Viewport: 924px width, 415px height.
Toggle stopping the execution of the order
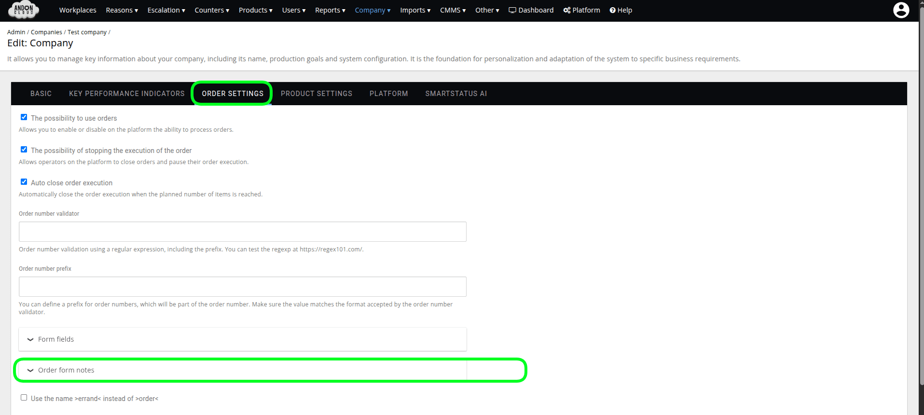point(24,150)
